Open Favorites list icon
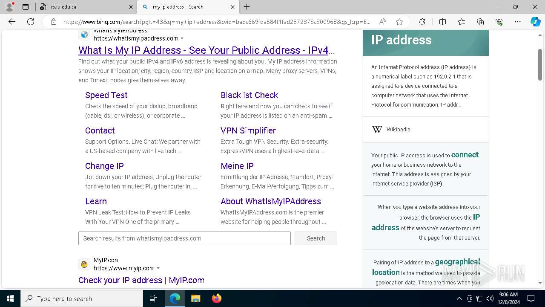545x307 pixels. click(x=462, y=22)
